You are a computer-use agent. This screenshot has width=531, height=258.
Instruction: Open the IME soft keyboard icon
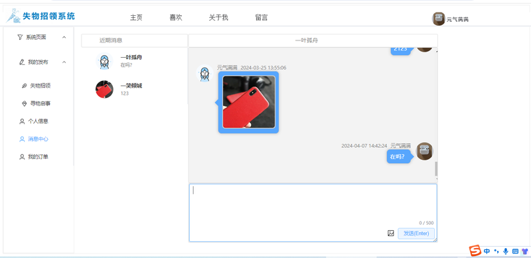click(x=516, y=251)
